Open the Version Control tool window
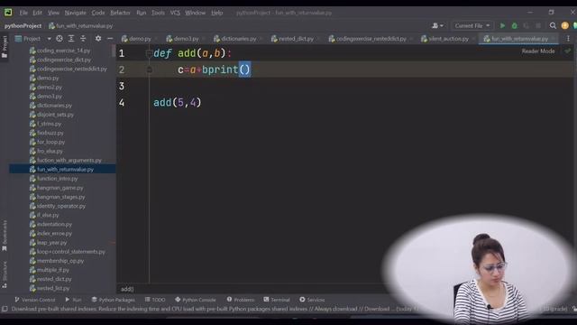Viewport: 577px width, 325px height. (x=34, y=300)
